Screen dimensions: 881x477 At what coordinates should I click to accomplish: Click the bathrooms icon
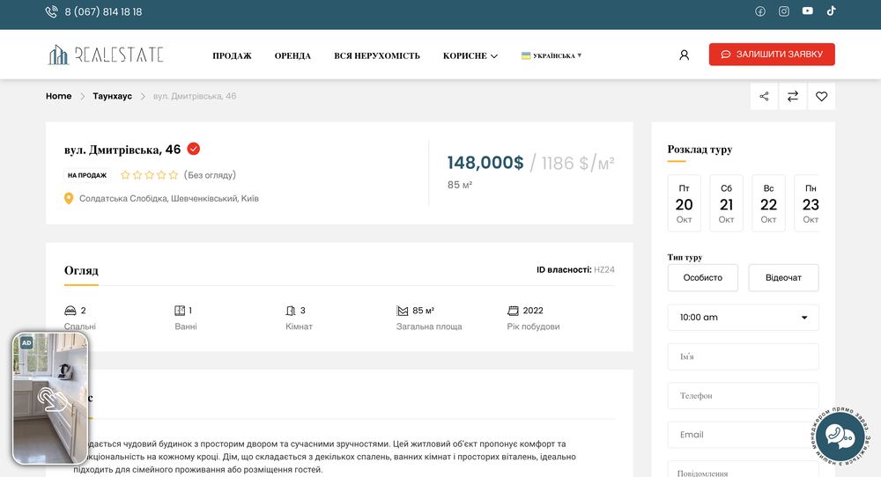tap(180, 311)
